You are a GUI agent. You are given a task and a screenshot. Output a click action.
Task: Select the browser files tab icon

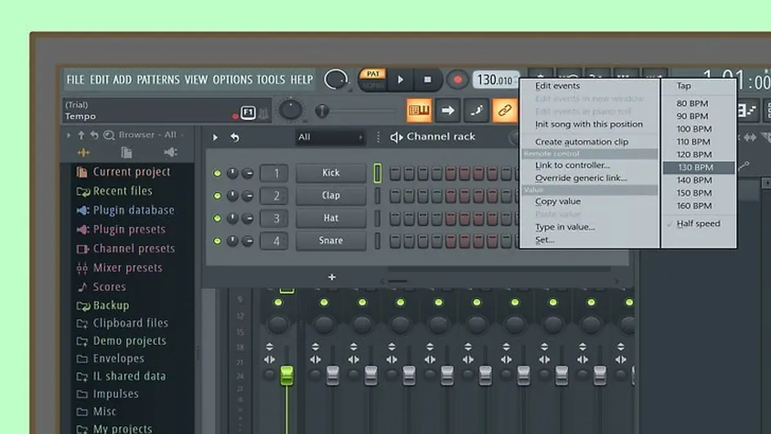tap(127, 152)
